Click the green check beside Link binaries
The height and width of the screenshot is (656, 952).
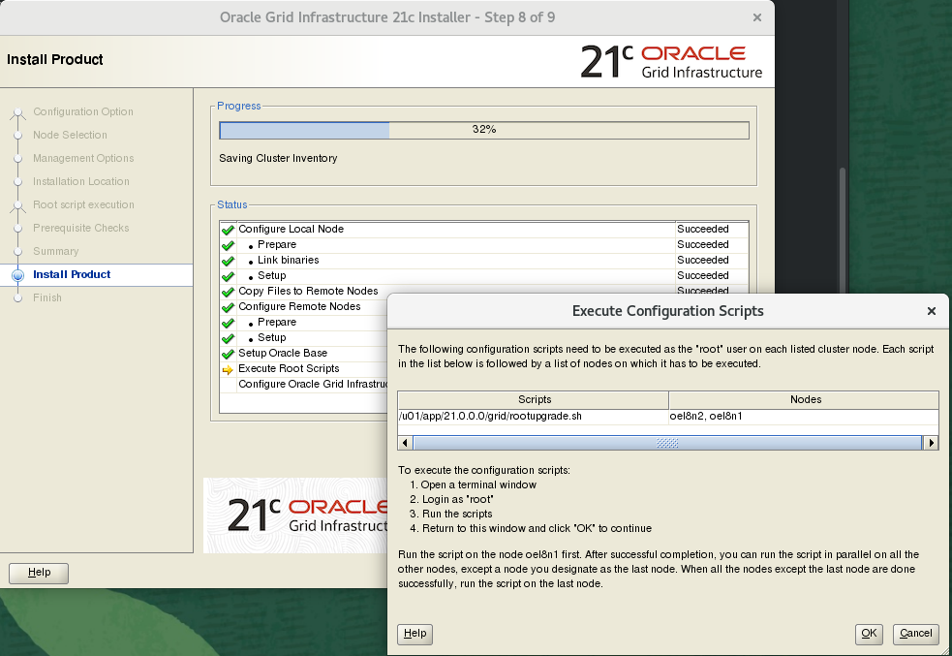(x=228, y=261)
